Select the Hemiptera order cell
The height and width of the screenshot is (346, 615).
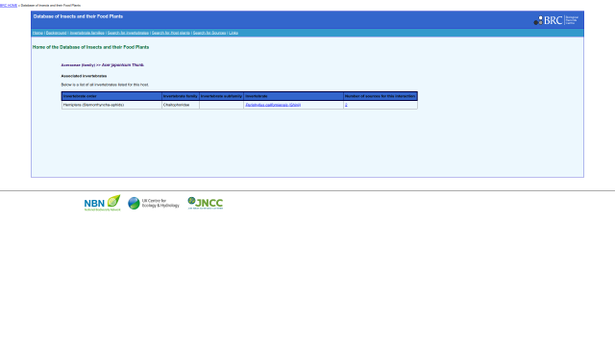click(111, 105)
